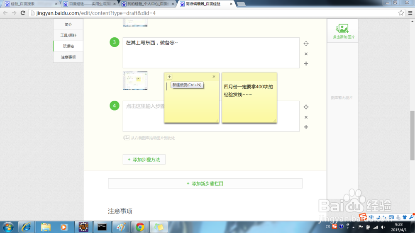Click the Action Center flag tray icon
Viewport: 415px width, 233px height.
361,227
